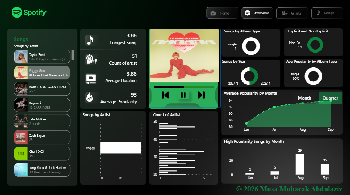Click the 93 Average Popularity value
Viewport: 350px width, 195px height.
click(x=134, y=95)
